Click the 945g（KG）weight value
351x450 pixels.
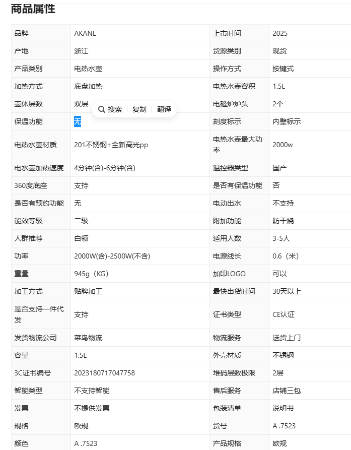coord(91,274)
